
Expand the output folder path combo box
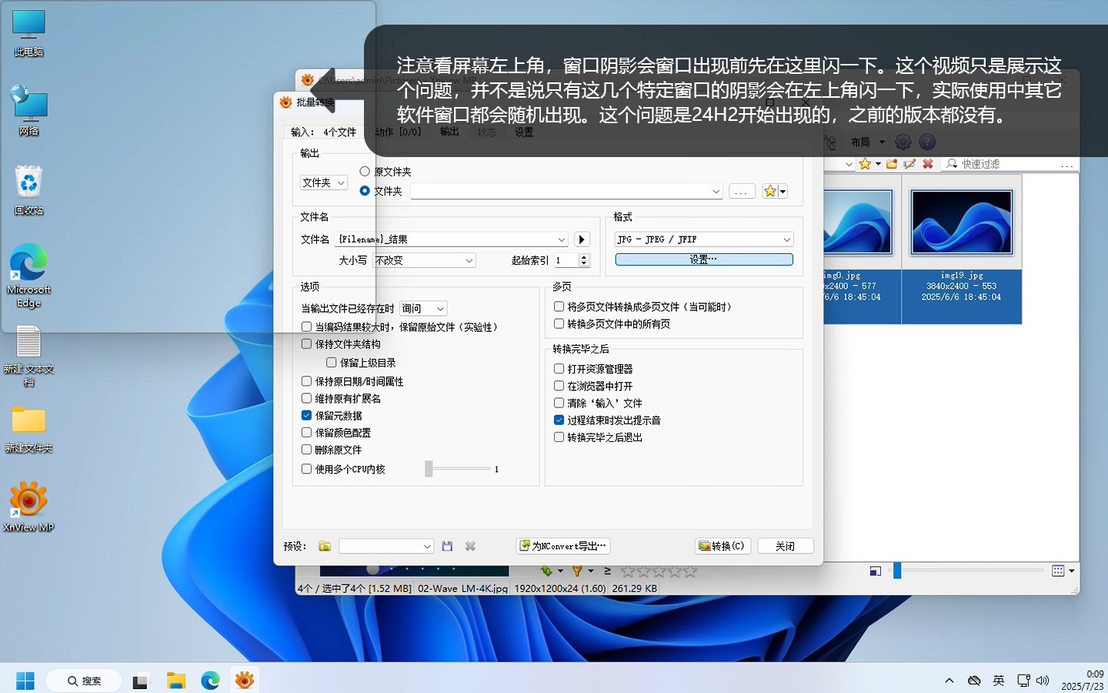coord(716,191)
